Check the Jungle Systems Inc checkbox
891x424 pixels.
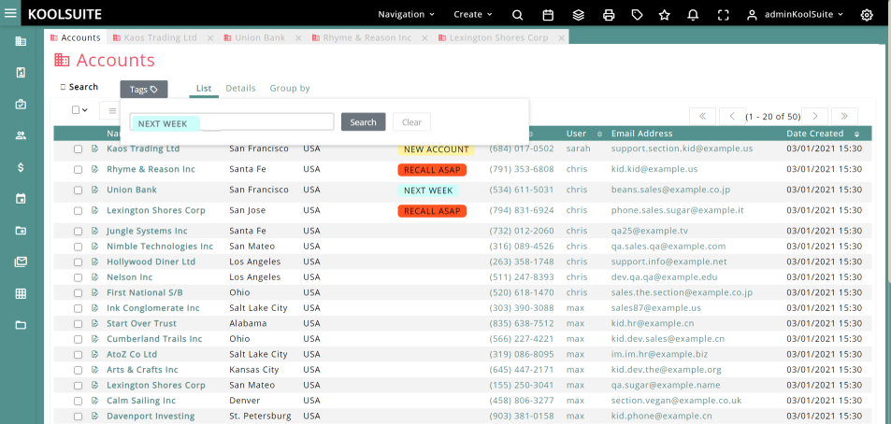point(78,232)
